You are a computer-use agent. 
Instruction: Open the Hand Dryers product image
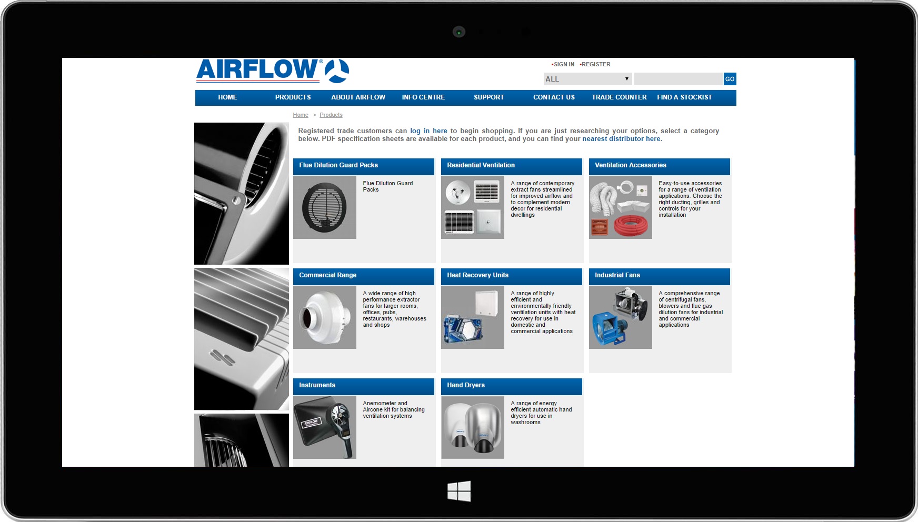tap(472, 427)
